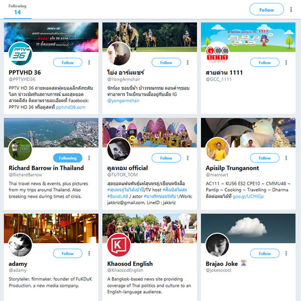Click Richard Barrow's profile picture
Viewport: 301px width, 301px height.
click(20, 149)
